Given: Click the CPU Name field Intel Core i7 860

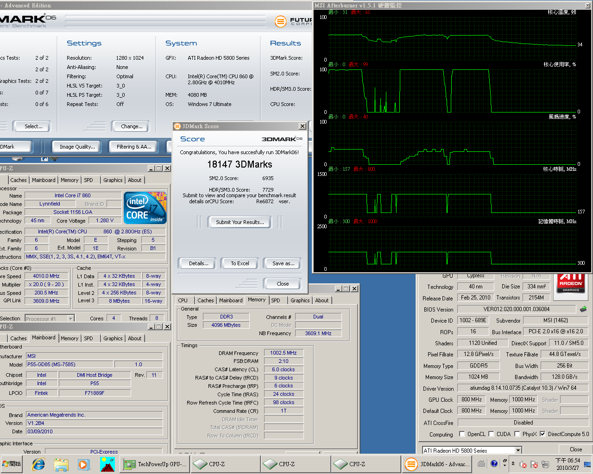Looking at the screenshot, I should click(x=72, y=195).
